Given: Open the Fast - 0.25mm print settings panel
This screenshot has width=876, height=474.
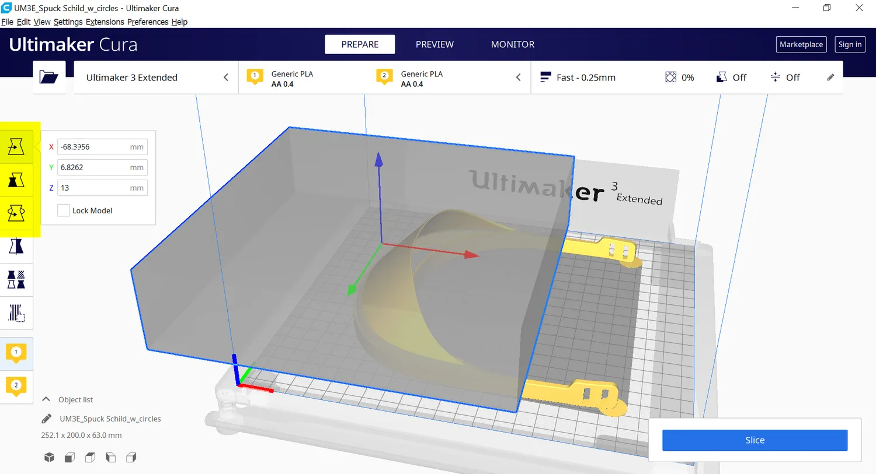Looking at the screenshot, I should (x=687, y=77).
